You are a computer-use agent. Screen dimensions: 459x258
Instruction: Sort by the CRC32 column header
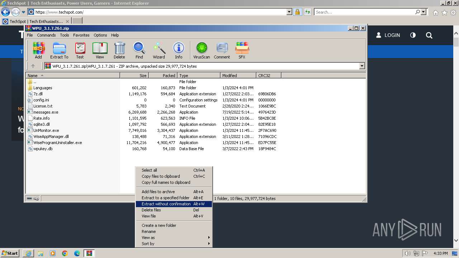pyautogui.click(x=269, y=76)
